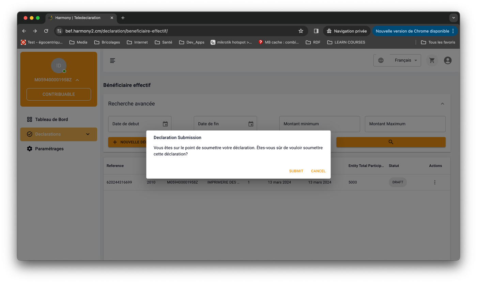Open the tab search dropdown arrow
The height and width of the screenshot is (283, 477).
coord(453,18)
